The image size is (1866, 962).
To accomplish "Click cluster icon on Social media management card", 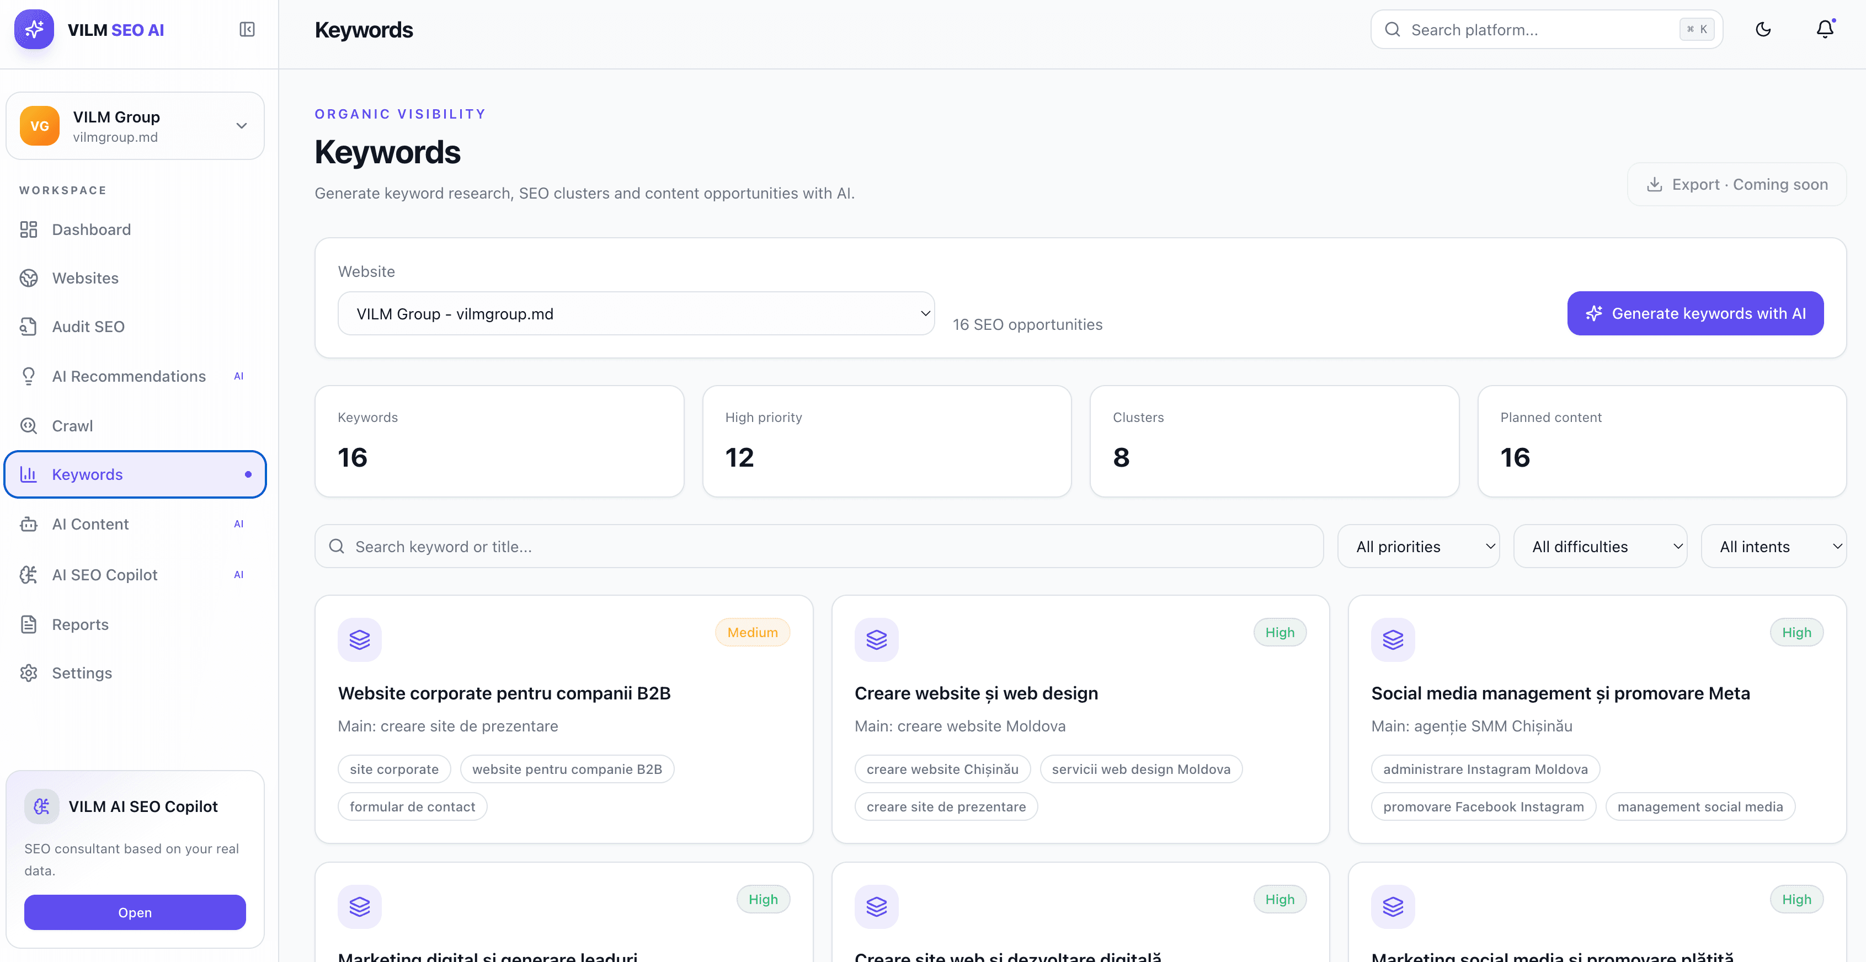I will coord(1393,640).
